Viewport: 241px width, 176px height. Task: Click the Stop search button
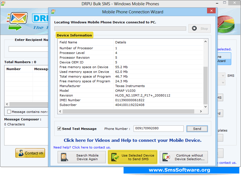[x=199, y=29]
